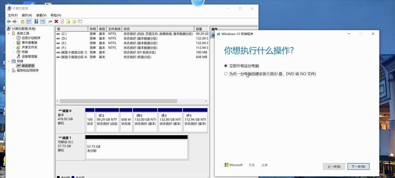Collapse the 系统工具 tree node

tap(9, 33)
